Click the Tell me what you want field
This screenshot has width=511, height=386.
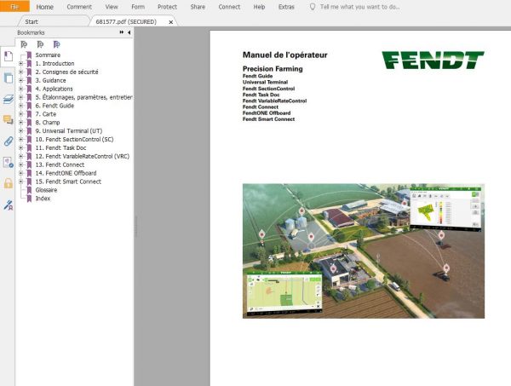(359, 7)
